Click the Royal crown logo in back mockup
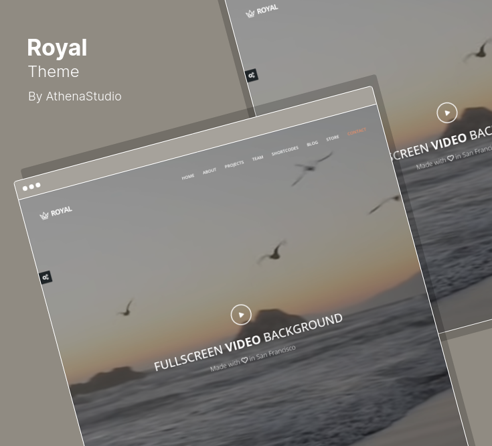 pyautogui.click(x=262, y=11)
